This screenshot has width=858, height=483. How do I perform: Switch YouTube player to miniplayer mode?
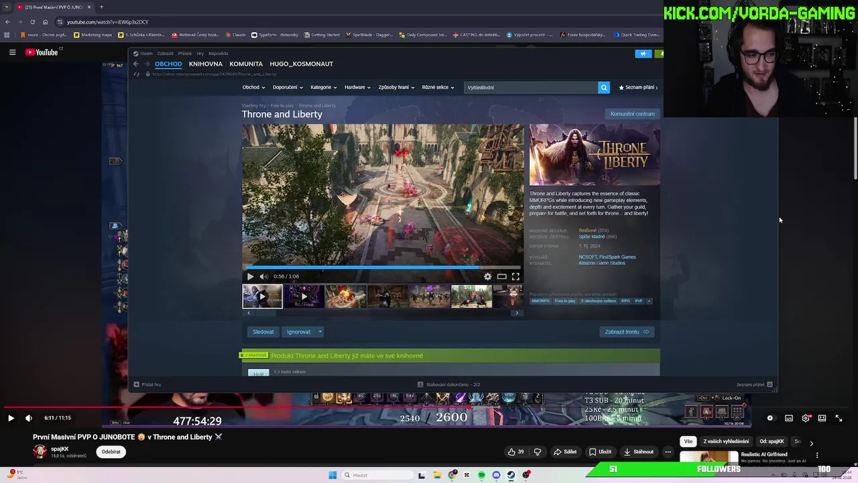tap(822, 418)
